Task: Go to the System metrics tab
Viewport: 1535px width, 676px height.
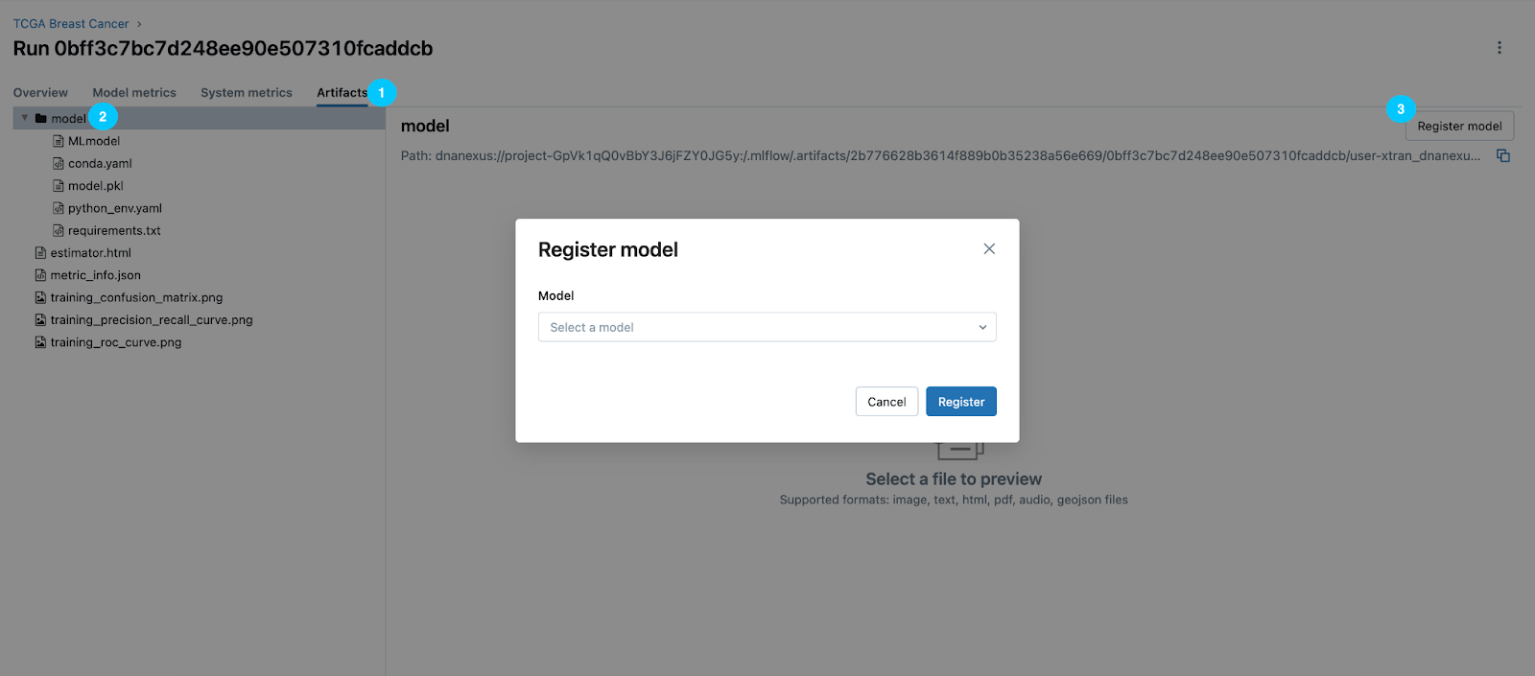Action: click(247, 93)
